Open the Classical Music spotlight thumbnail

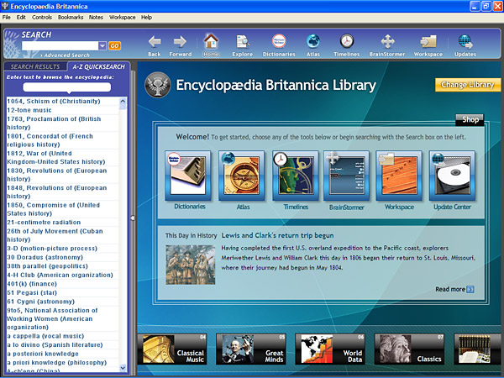[172, 349]
